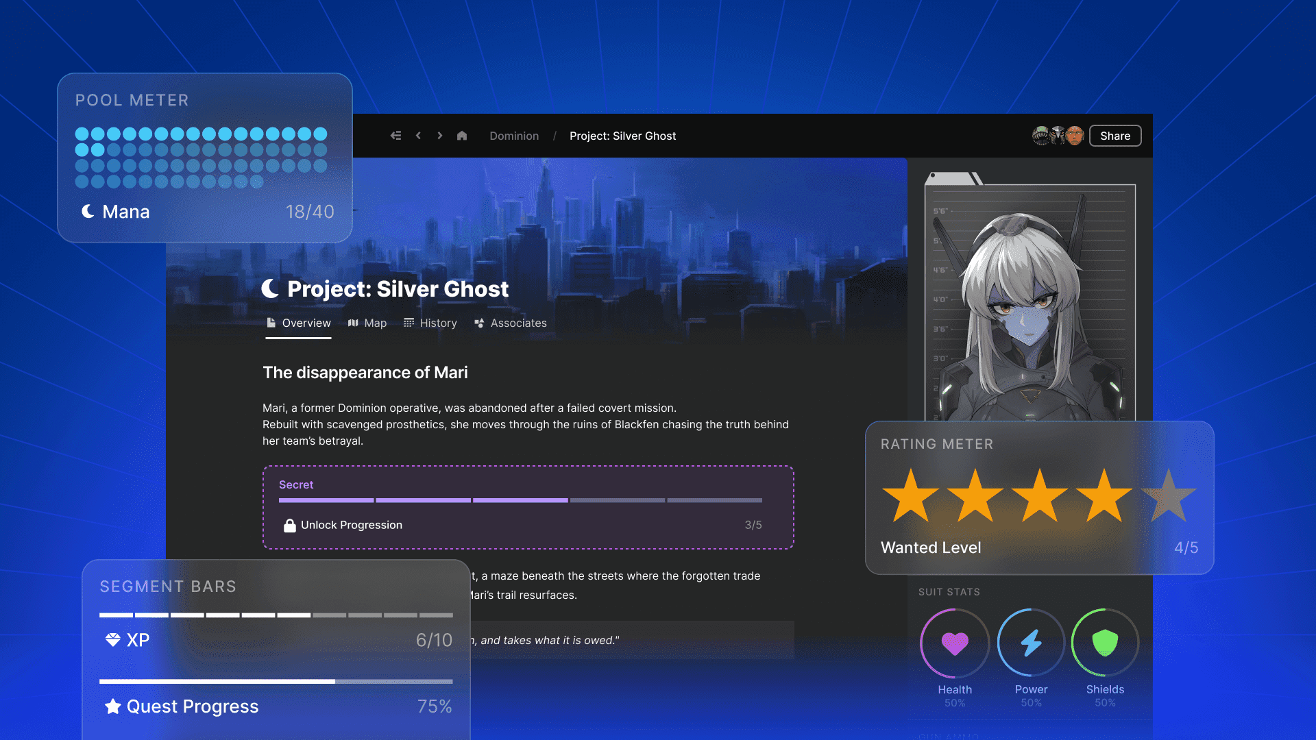This screenshot has height=740, width=1316.
Task: Open the avatar group stack near Share
Action: [1056, 136]
